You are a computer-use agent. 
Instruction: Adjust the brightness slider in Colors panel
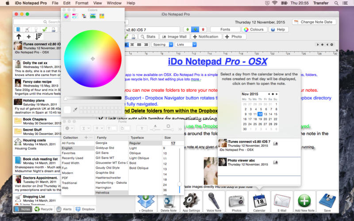[x=93, y=98]
